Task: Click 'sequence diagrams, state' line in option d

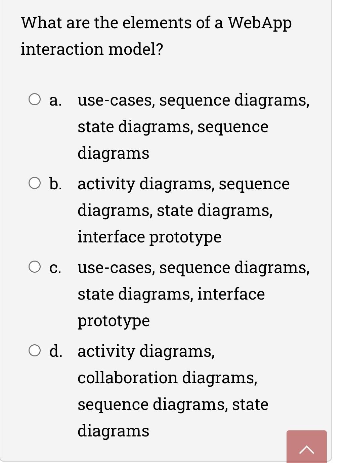Action: (x=173, y=404)
